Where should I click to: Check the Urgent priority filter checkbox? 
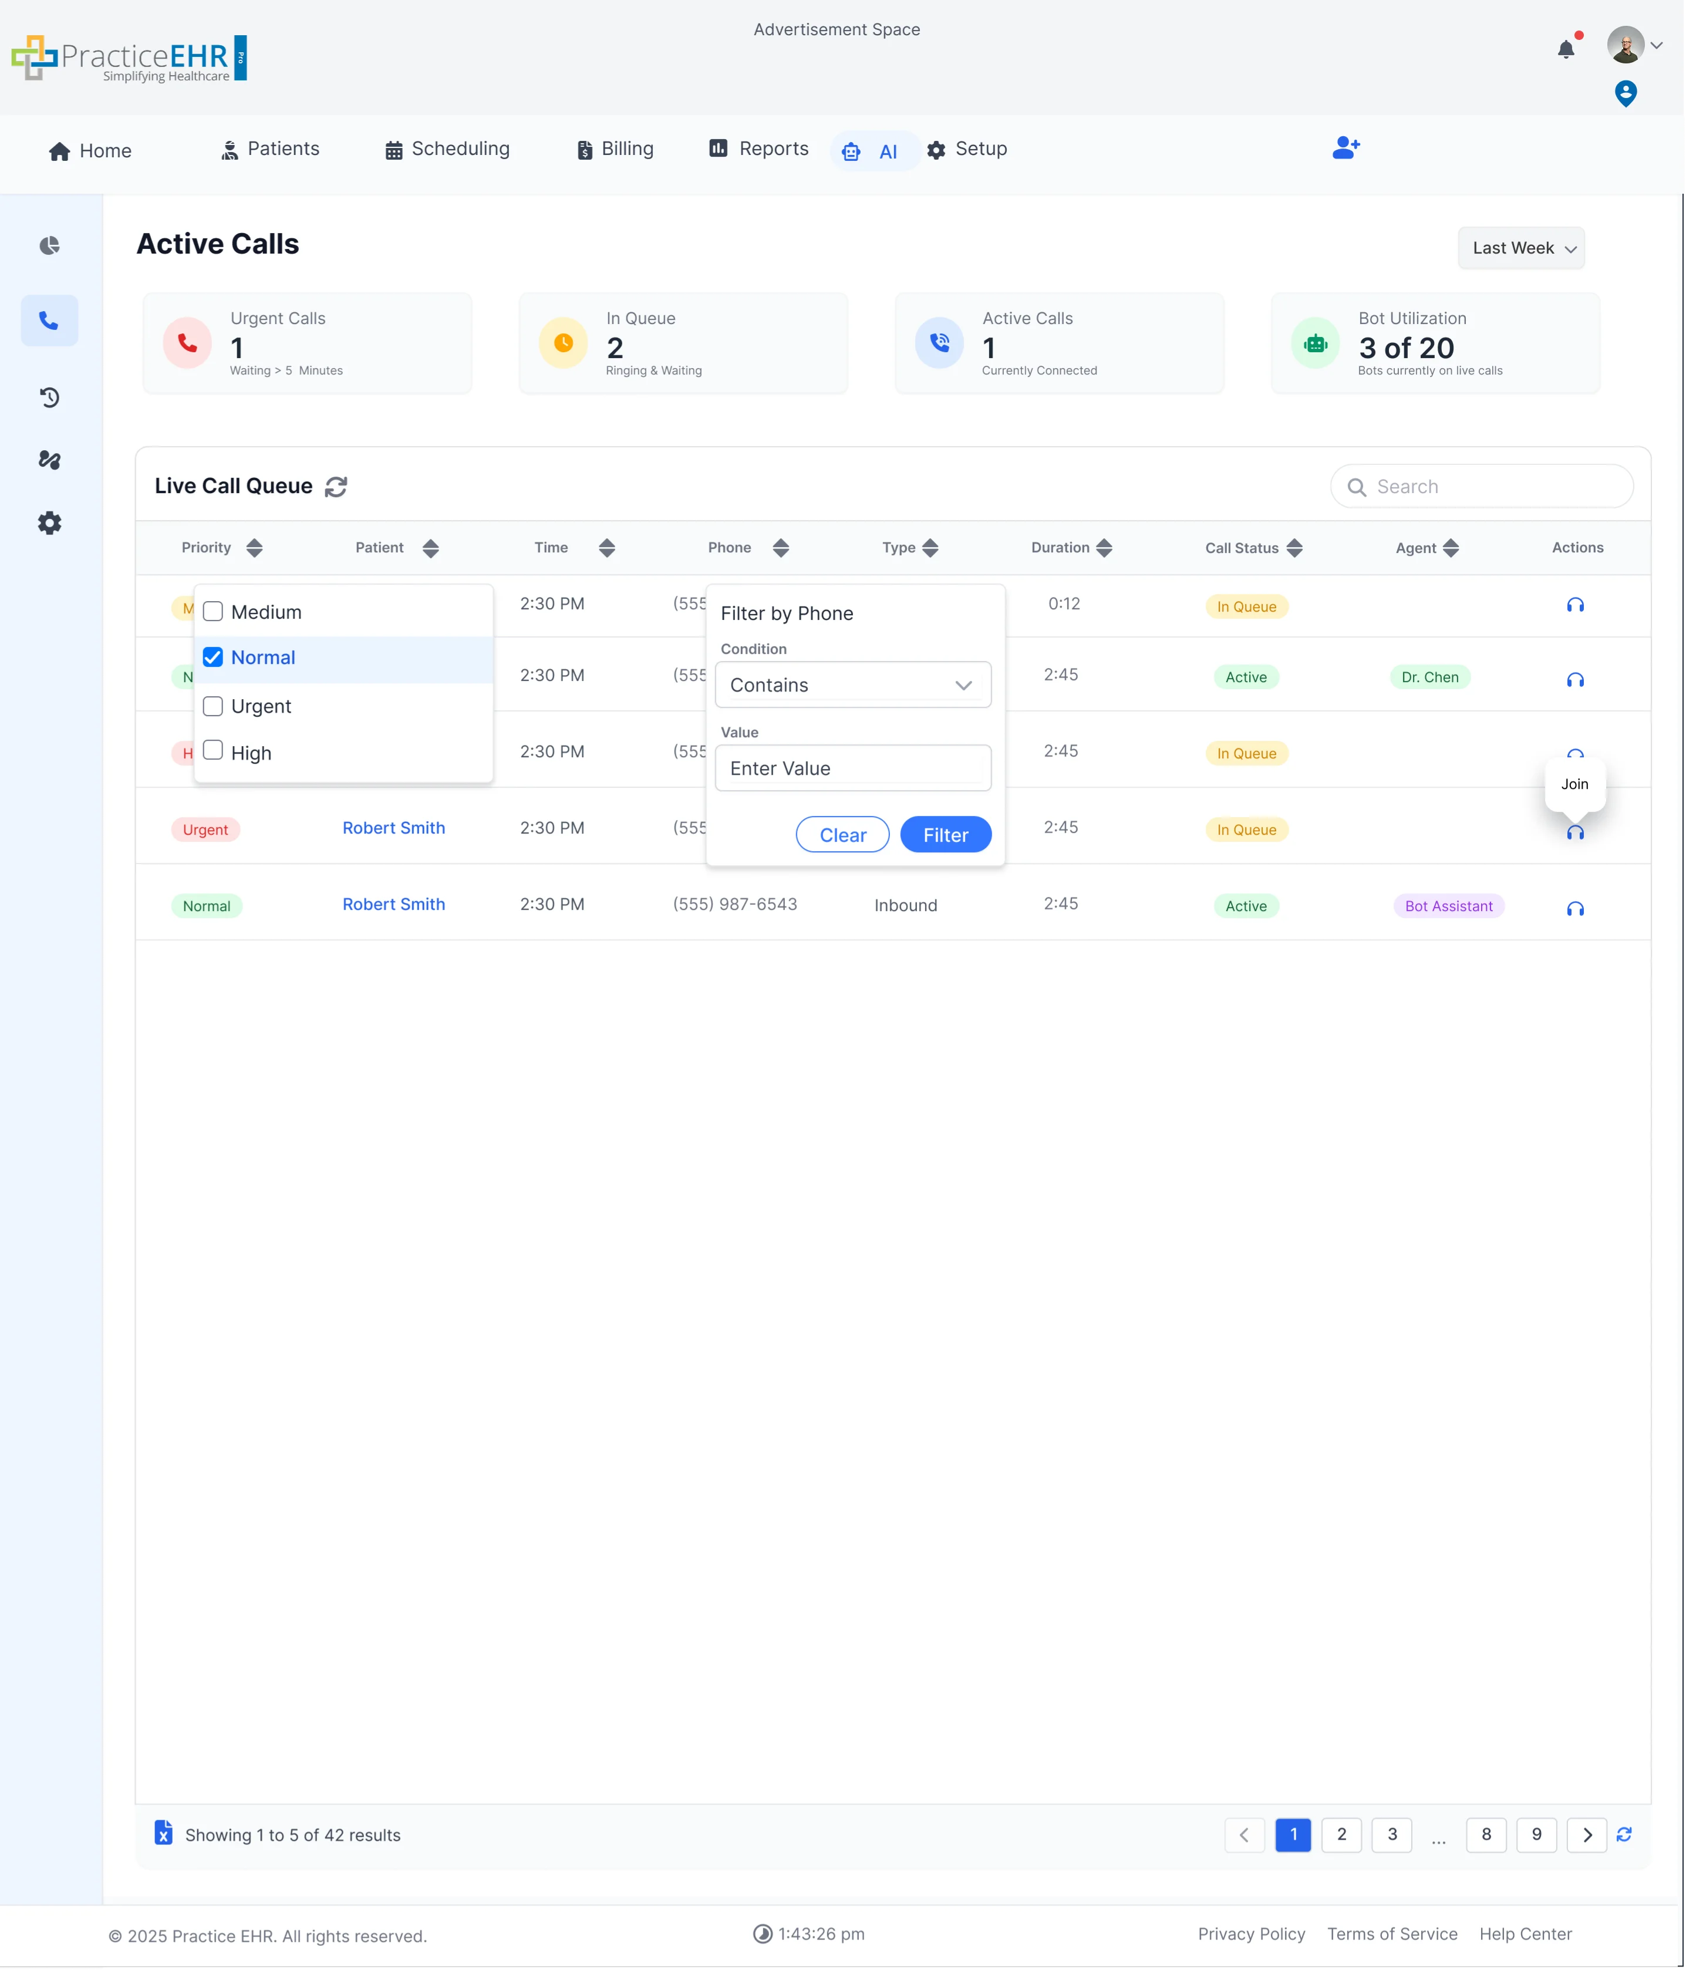213,706
